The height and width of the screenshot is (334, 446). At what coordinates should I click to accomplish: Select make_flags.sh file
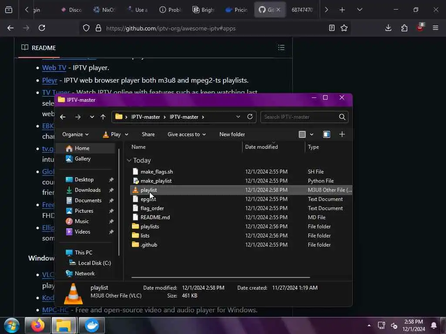tap(241, 171)
